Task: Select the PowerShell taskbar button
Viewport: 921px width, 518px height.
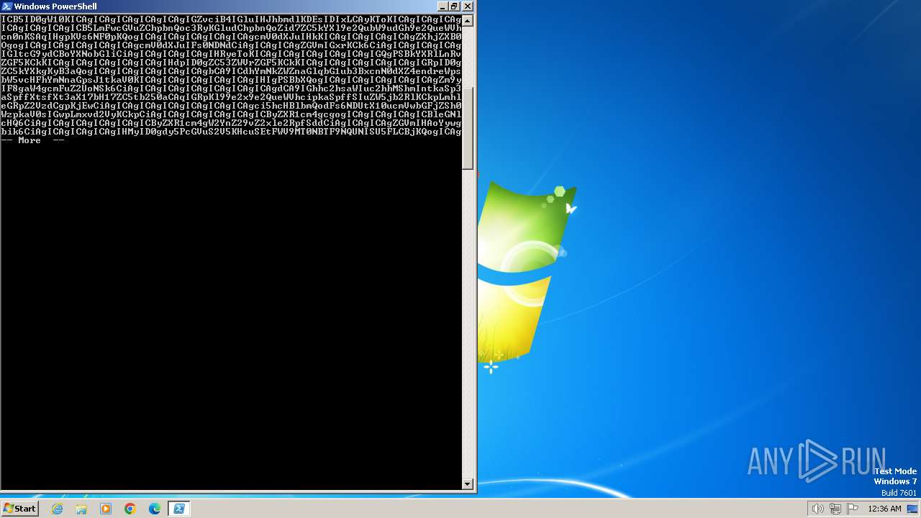Action: click(179, 509)
